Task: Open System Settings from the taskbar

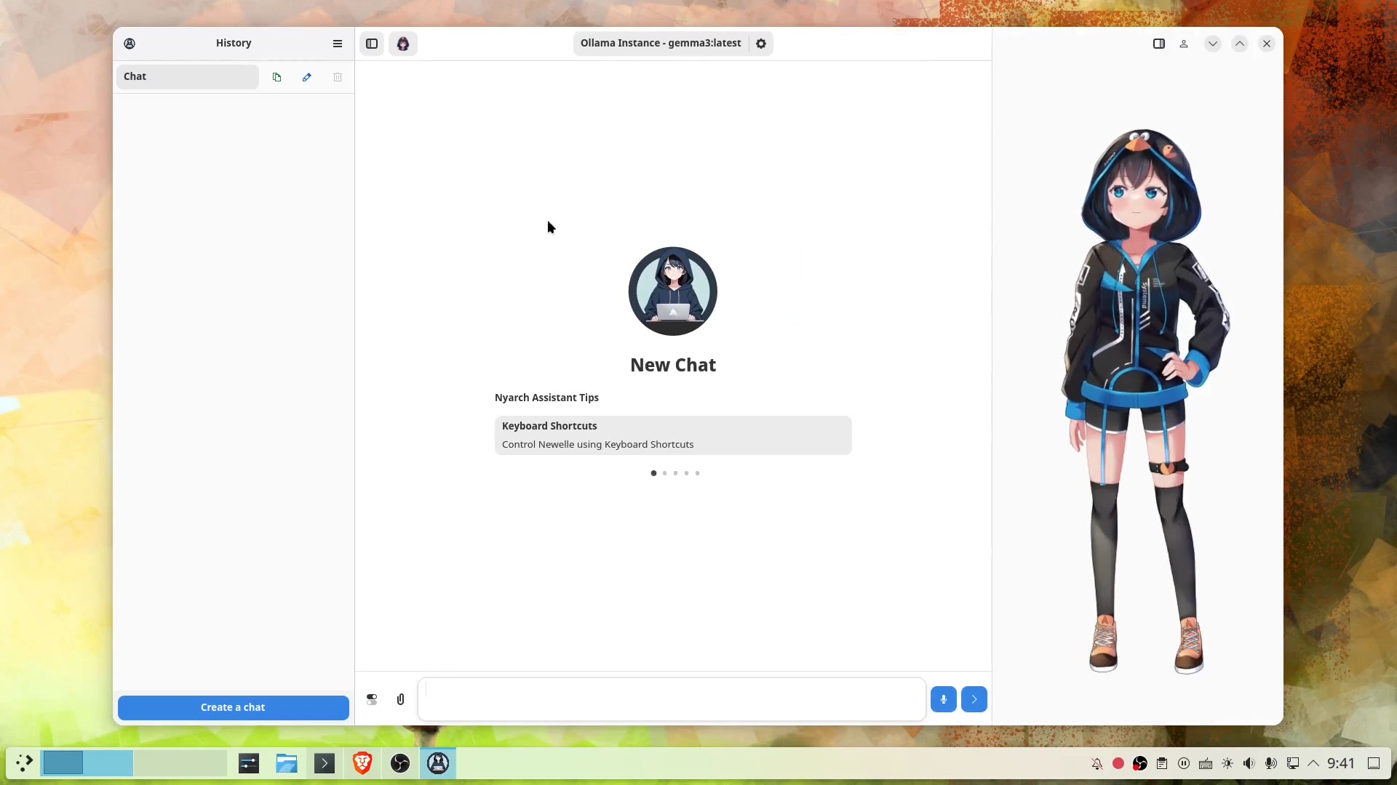Action: (x=249, y=763)
